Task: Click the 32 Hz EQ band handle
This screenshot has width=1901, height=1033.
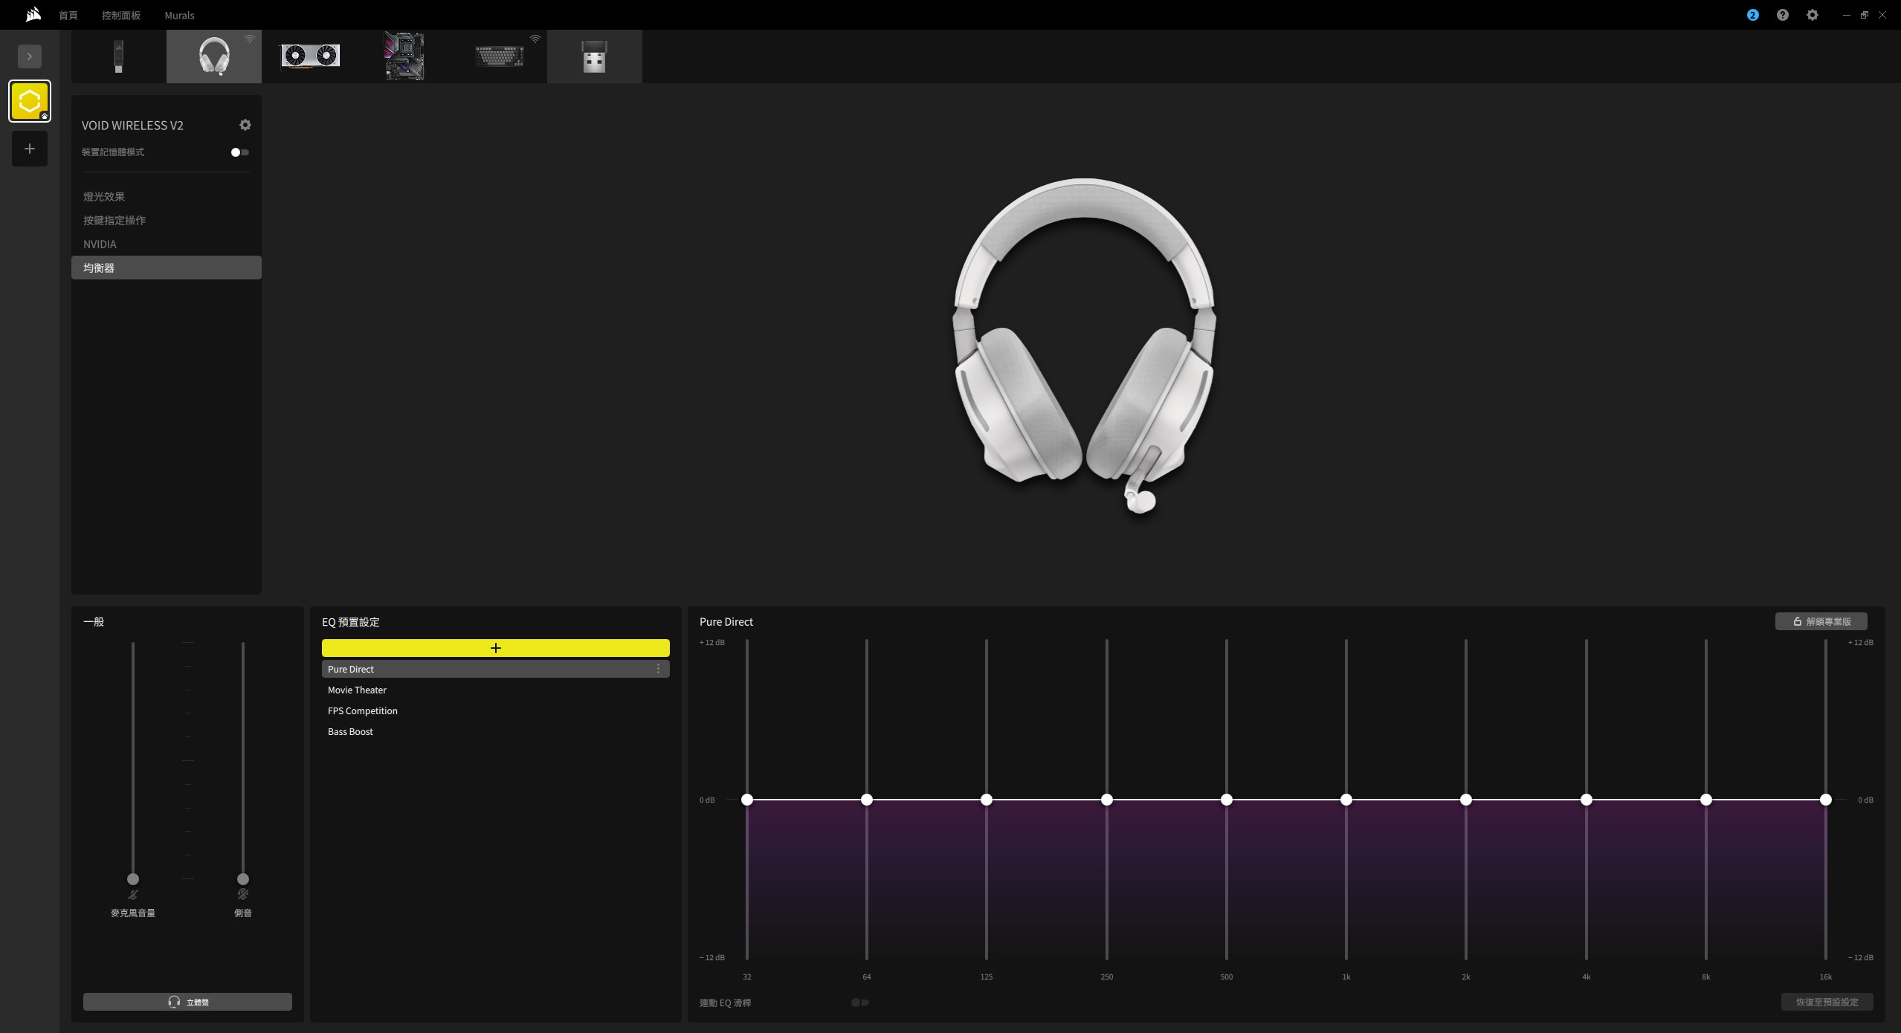Action: point(747,800)
